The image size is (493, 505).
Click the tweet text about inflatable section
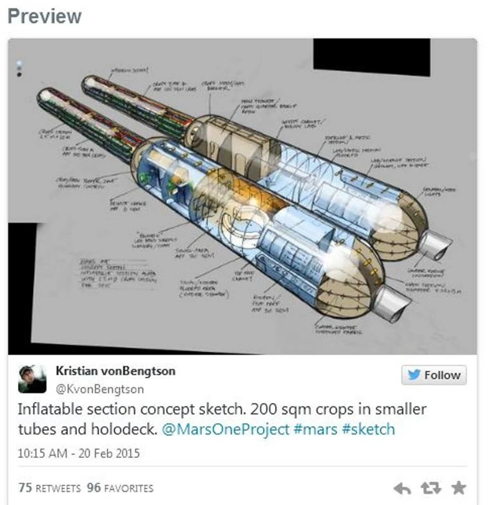pos(222,420)
